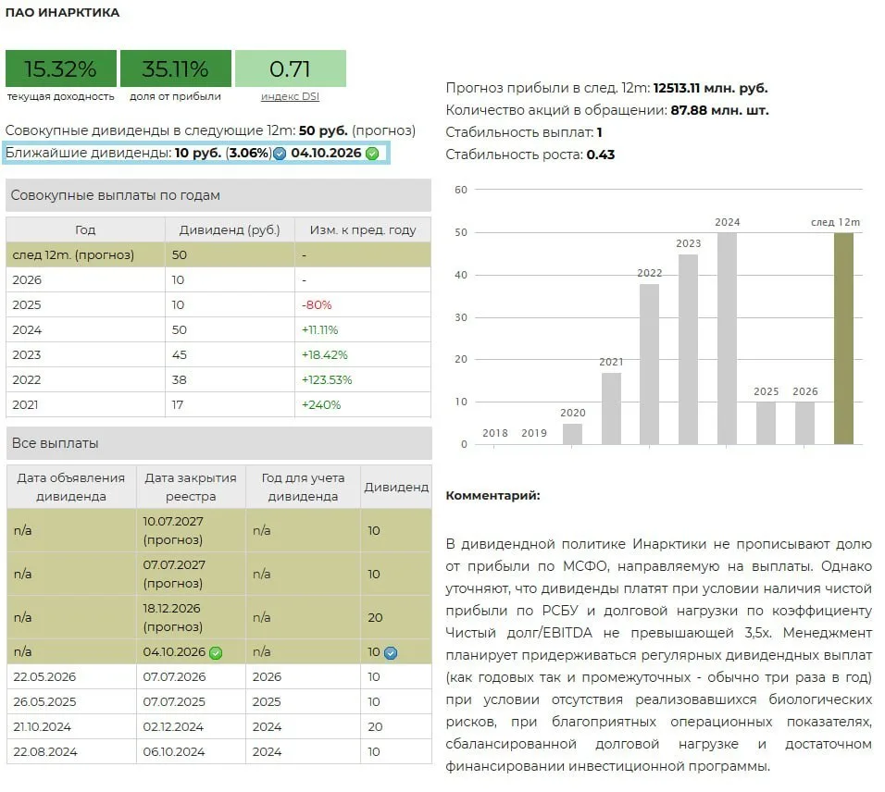
Task: Click the 2023 chart bar
Action: click(x=688, y=349)
